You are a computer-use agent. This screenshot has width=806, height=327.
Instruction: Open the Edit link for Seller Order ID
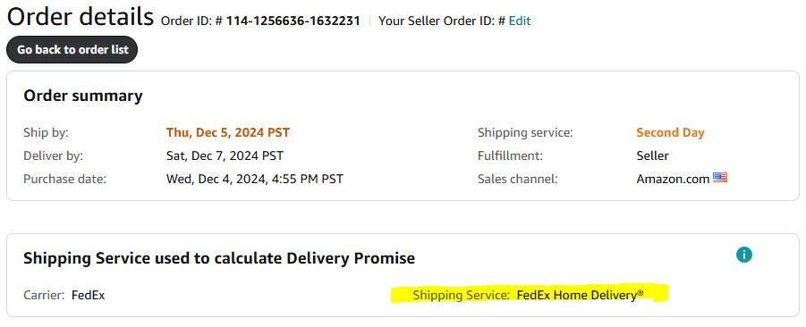click(x=520, y=21)
